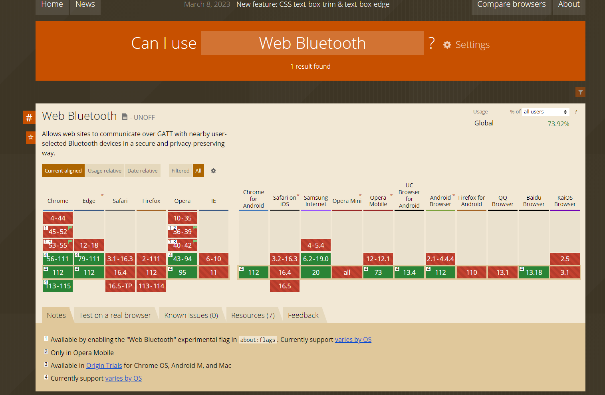
Task: Click Opera Mini 'all' cell
Action: coord(347,272)
